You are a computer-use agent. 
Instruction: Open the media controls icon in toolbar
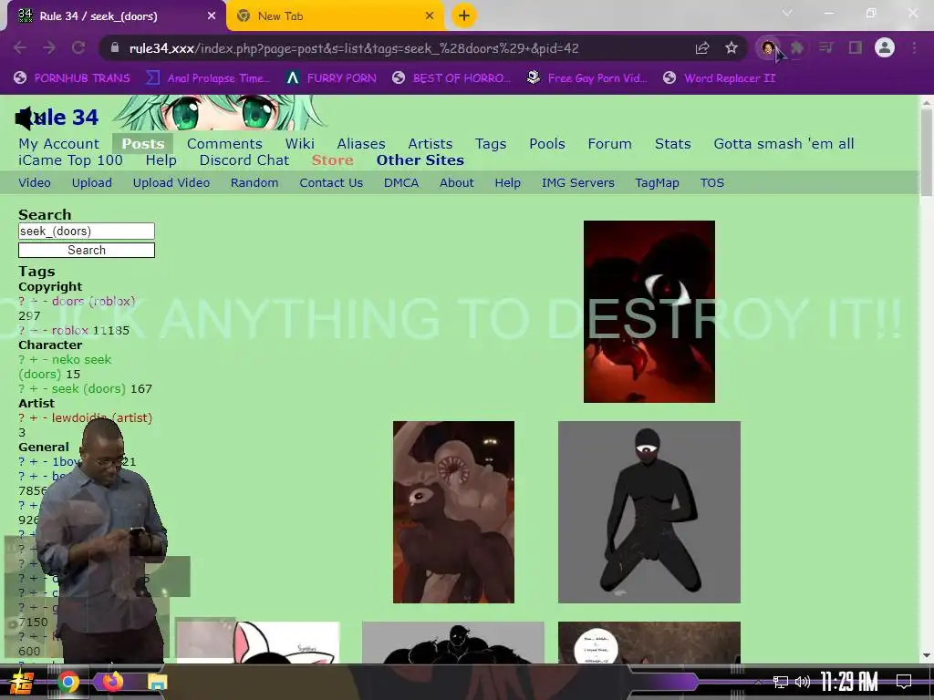tap(826, 47)
